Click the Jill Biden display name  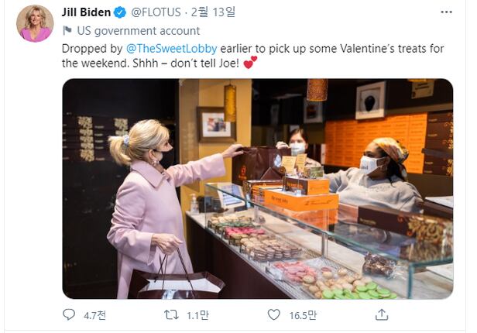[x=86, y=12]
